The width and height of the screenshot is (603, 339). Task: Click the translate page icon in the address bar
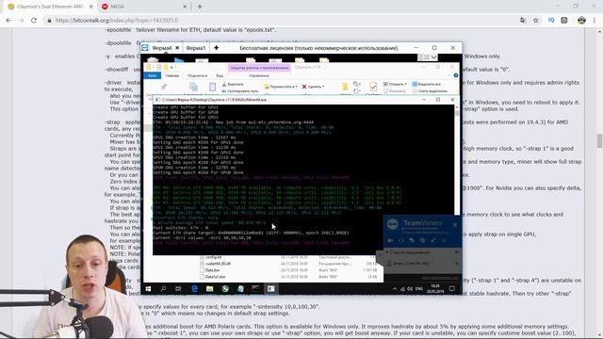point(523,21)
